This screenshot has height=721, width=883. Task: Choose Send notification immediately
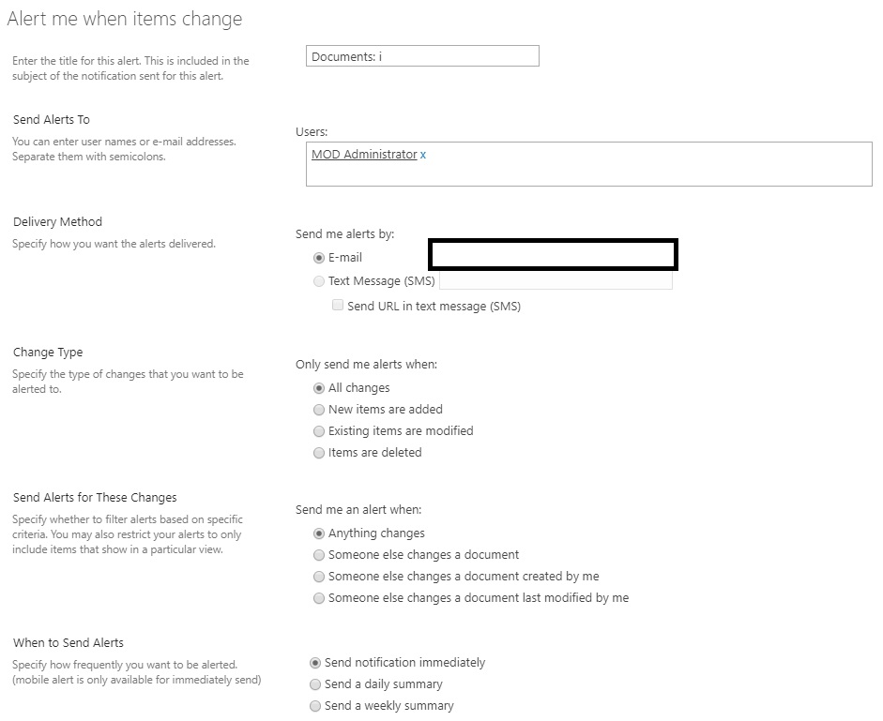pos(315,663)
